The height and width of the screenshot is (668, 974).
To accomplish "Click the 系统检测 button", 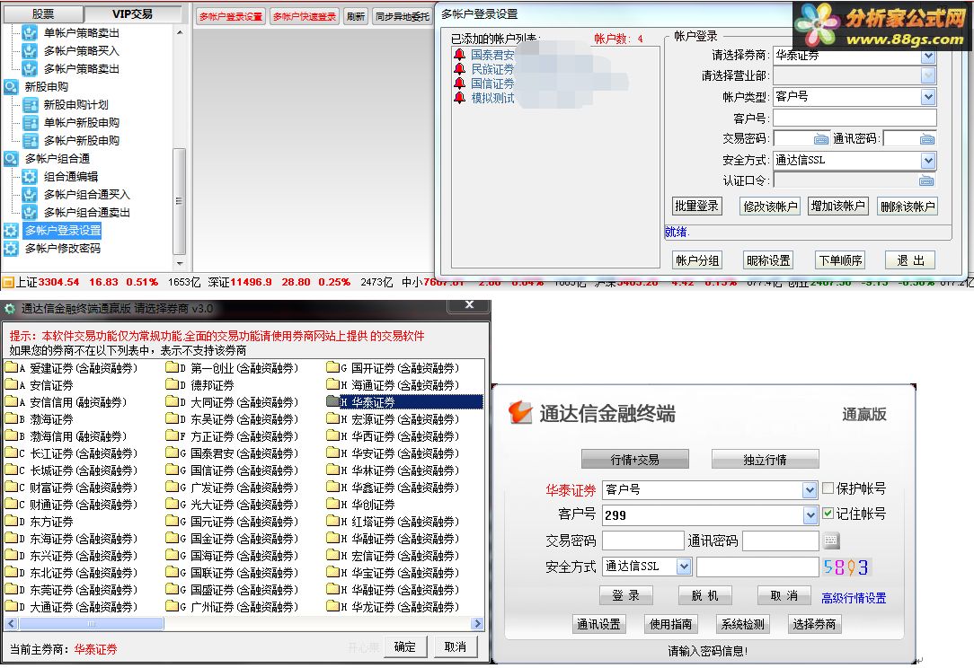I will [742, 623].
